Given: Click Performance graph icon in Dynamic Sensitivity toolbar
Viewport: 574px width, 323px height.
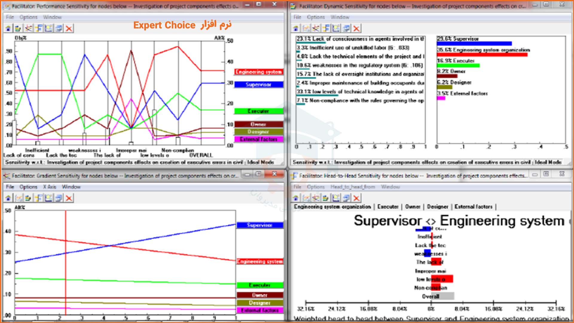Looking at the screenshot, I should (x=306, y=28).
